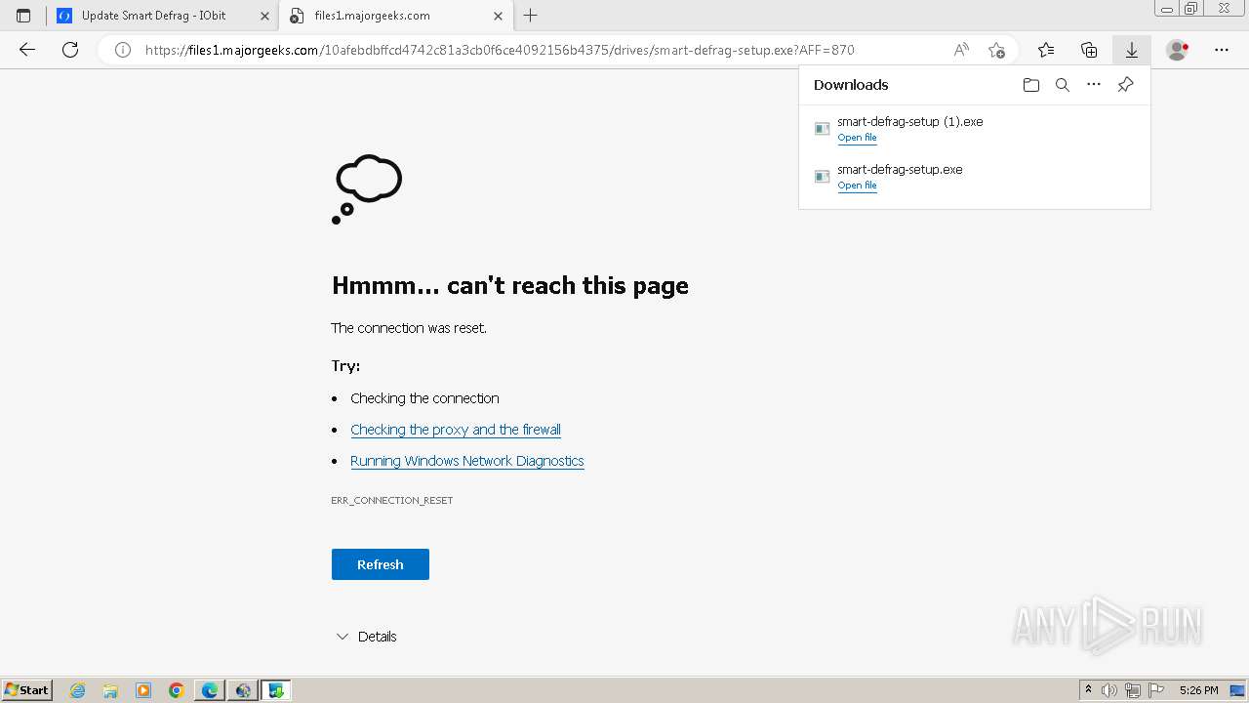Open the installer download icon in taskbar
This screenshot has width=1249, height=703.
pyautogui.click(x=276, y=690)
